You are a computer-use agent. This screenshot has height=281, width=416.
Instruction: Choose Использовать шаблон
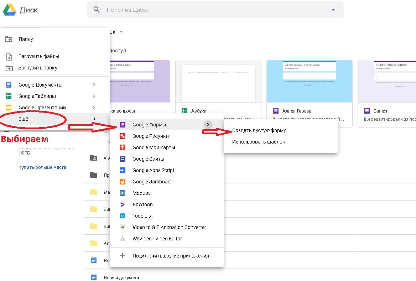coord(280,142)
